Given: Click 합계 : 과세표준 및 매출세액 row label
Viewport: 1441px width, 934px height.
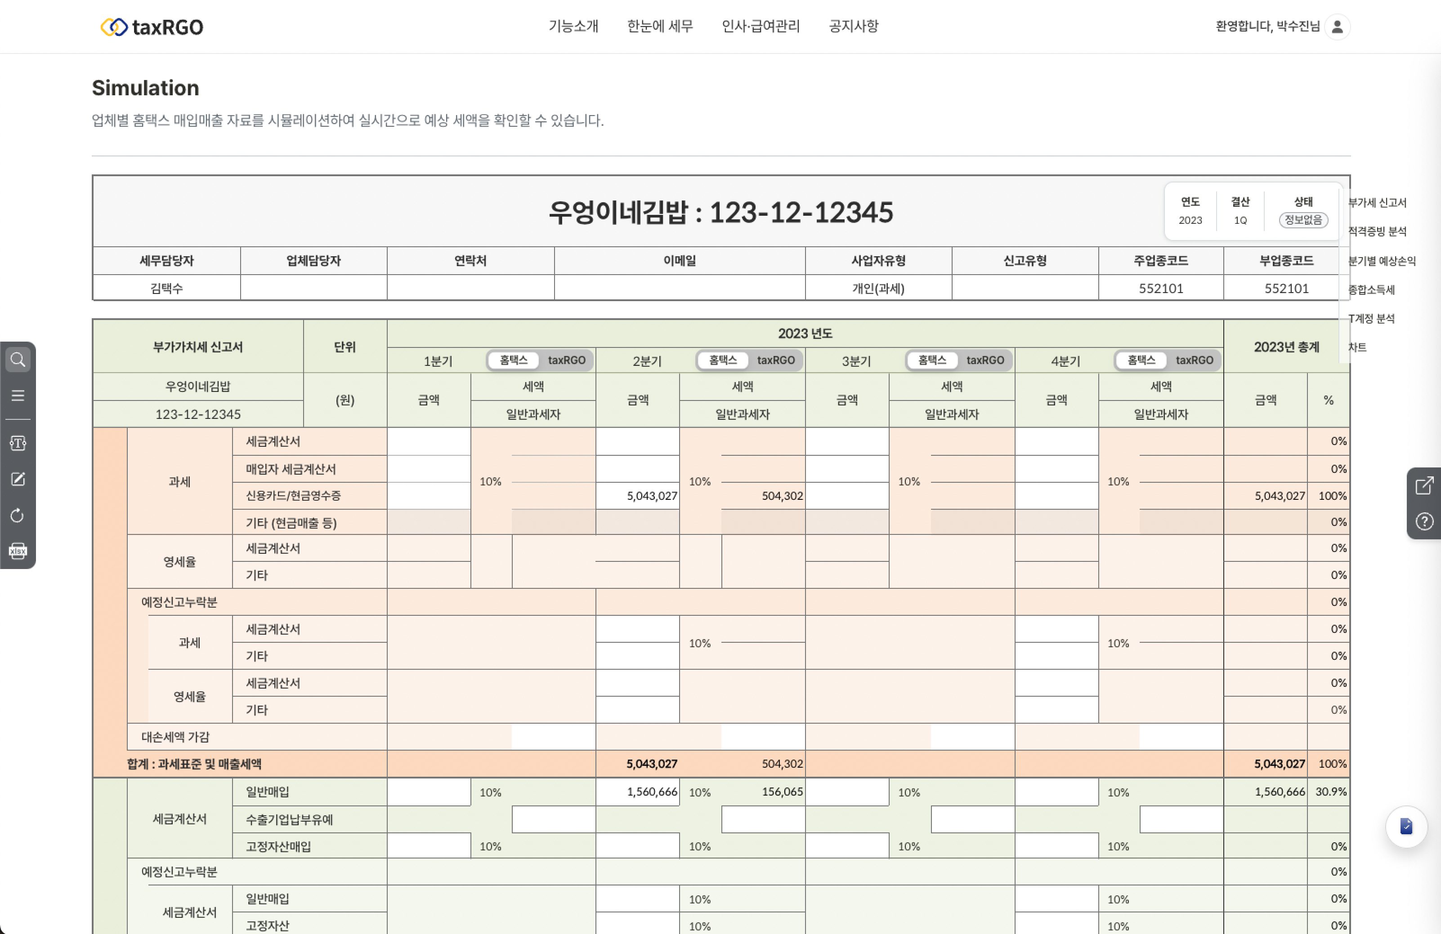Looking at the screenshot, I should pyautogui.click(x=194, y=764).
